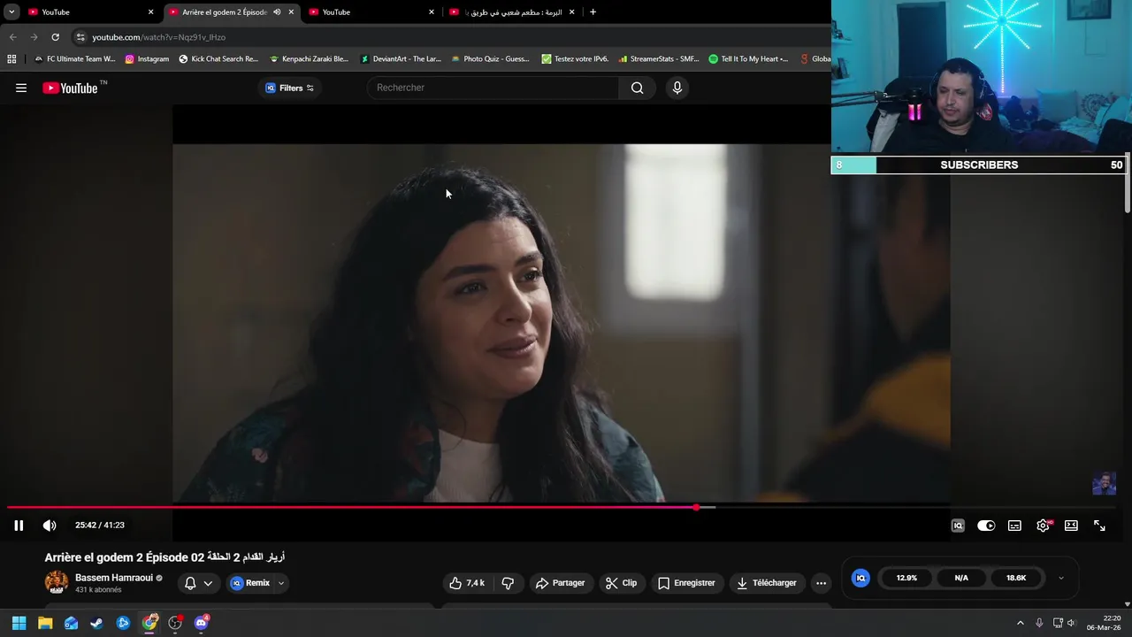Open OBS Studio from the taskbar

[x=175, y=623]
